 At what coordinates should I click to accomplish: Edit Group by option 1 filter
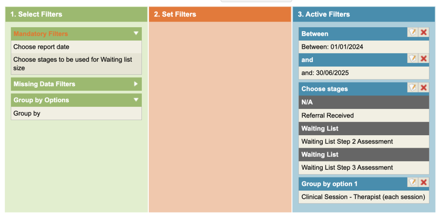click(x=413, y=183)
